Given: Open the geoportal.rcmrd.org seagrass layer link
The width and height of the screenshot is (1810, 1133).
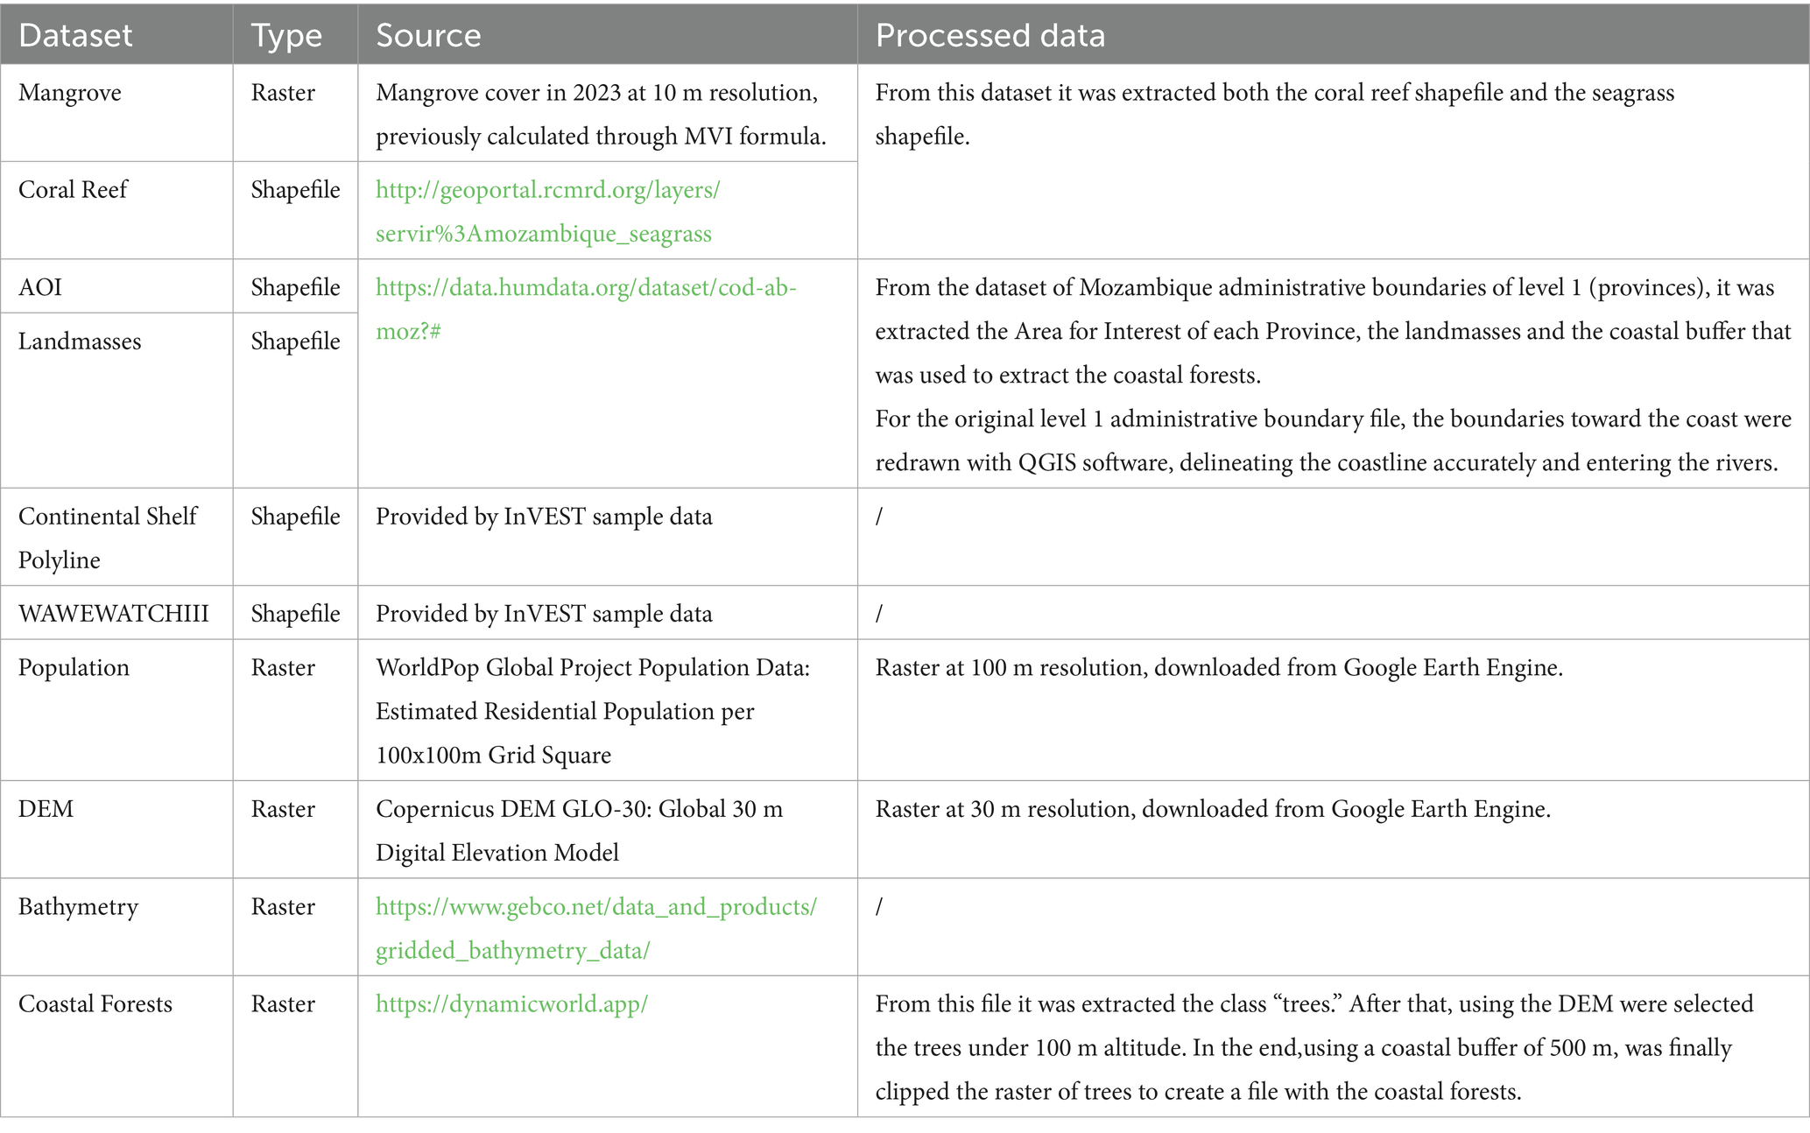Looking at the screenshot, I should point(547,191).
